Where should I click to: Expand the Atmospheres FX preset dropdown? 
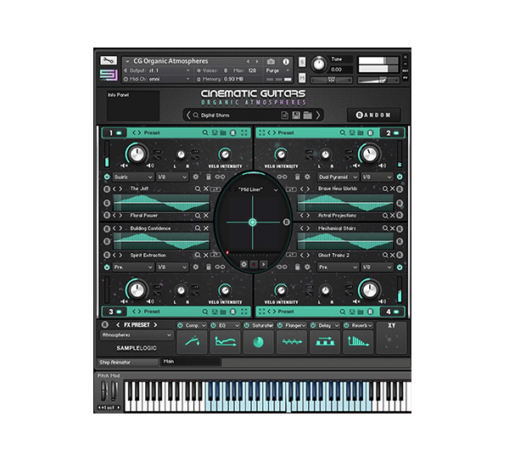click(x=136, y=335)
